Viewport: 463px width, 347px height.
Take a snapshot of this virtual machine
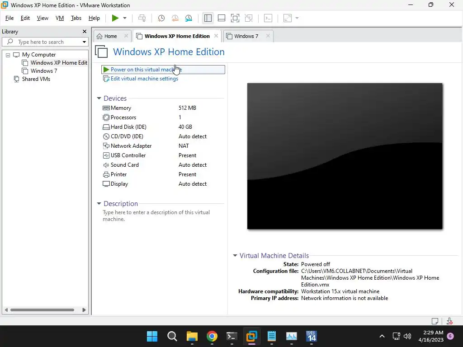pyautogui.click(x=161, y=18)
